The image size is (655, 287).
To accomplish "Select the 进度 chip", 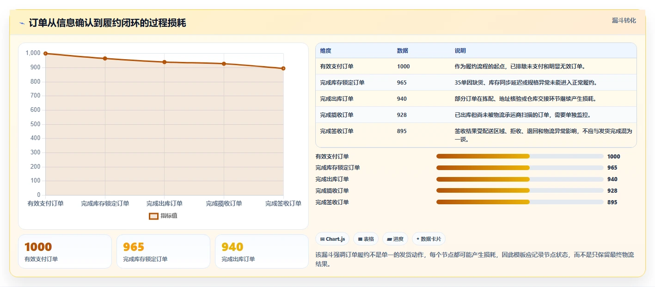I will click(x=395, y=239).
